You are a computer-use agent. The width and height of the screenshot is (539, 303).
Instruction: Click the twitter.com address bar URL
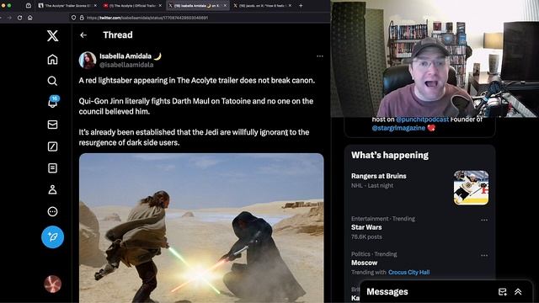click(x=147, y=18)
